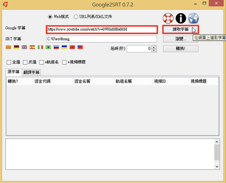
Task: Switch to the 翻譯字幕 tab
Action: coord(31,72)
